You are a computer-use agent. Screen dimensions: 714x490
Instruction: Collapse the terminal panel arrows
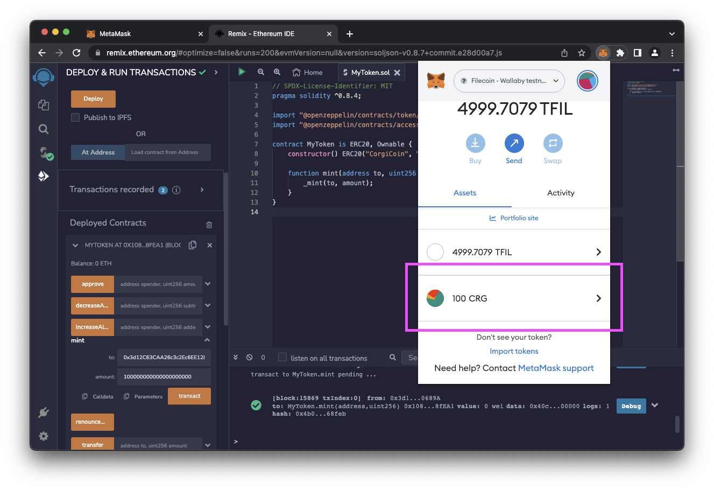tap(235, 357)
